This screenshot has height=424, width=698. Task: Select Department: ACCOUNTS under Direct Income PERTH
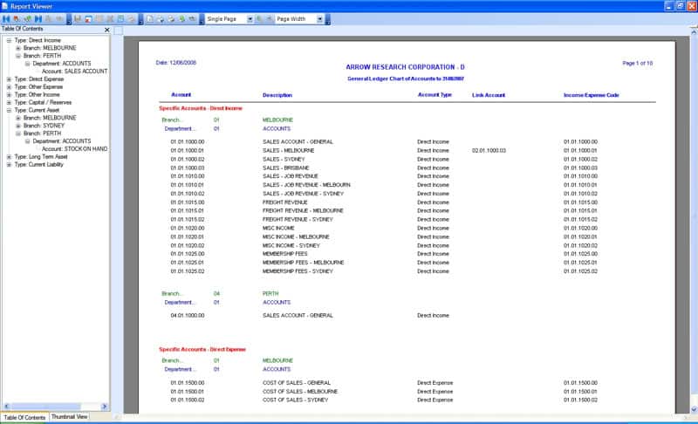point(61,64)
